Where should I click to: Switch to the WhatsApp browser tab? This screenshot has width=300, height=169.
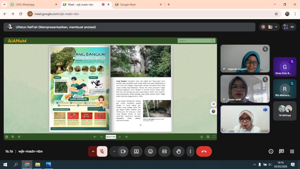point(32,4)
